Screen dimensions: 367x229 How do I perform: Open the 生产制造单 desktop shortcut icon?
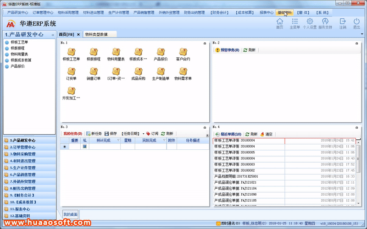(x=161, y=74)
